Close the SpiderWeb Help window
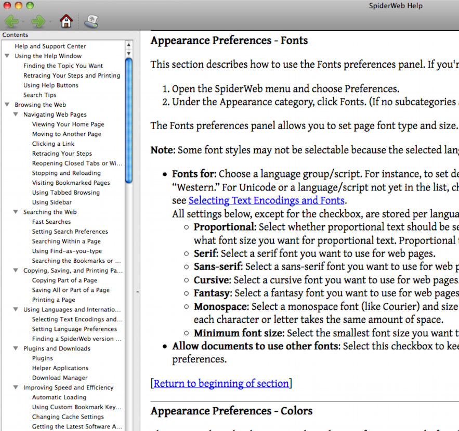This screenshot has height=431, width=459. [x=7, y=5]
